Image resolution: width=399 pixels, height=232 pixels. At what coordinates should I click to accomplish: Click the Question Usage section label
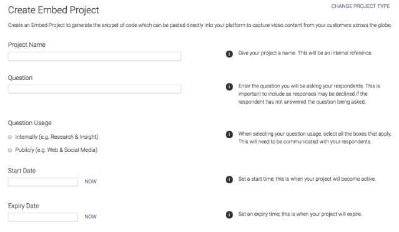[x=30, y=123]
